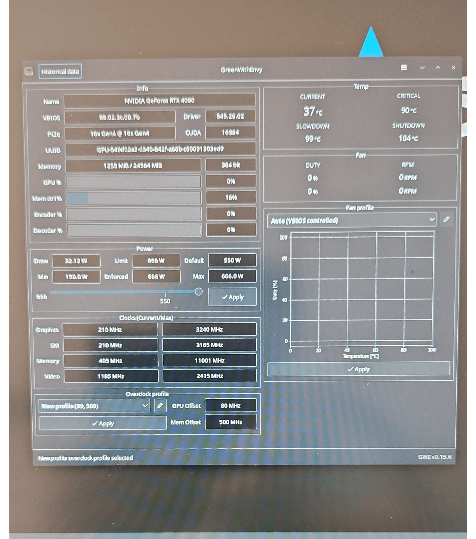Click the GPU Offset value "80 MHz"
Image resolution: width=476 pixels, height=539 pixels.
tap(231, 406)
